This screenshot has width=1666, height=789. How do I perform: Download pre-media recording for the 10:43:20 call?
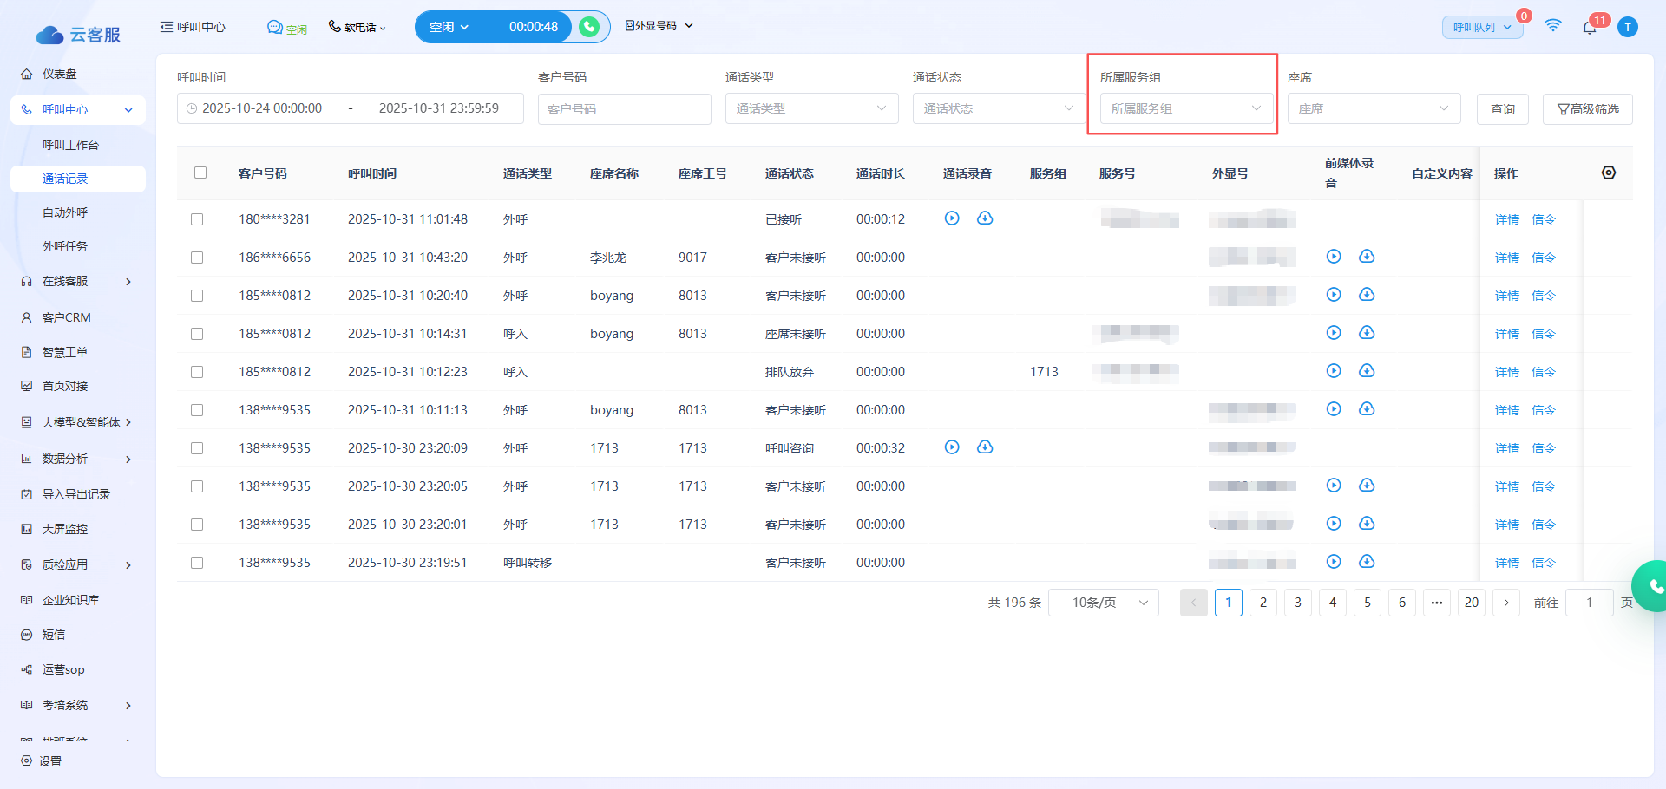click(1367, 257)
